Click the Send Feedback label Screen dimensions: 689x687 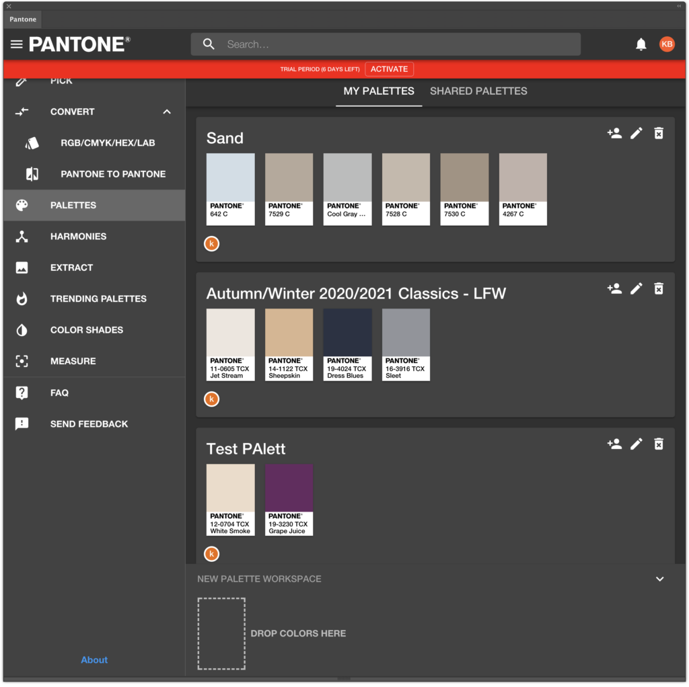coord(89,424)
